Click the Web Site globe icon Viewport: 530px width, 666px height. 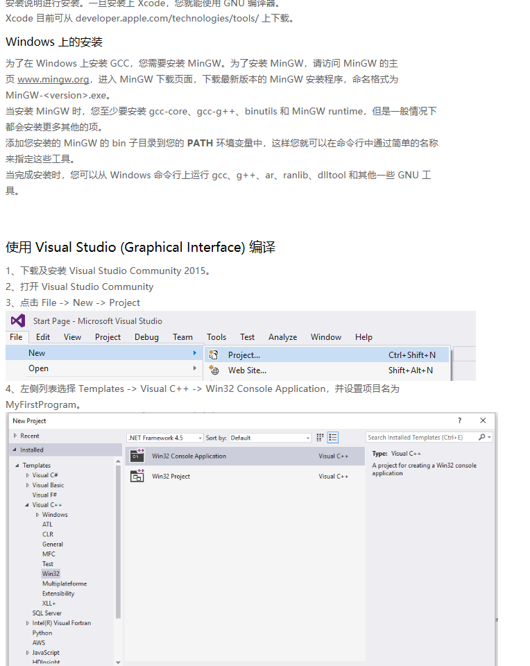coord(214,370)
